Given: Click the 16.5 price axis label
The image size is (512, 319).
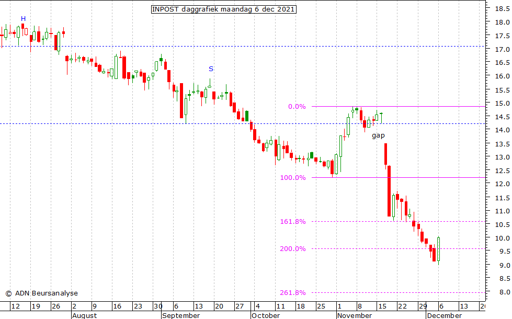Looking at the screenshot, I should tap(502, 62).
